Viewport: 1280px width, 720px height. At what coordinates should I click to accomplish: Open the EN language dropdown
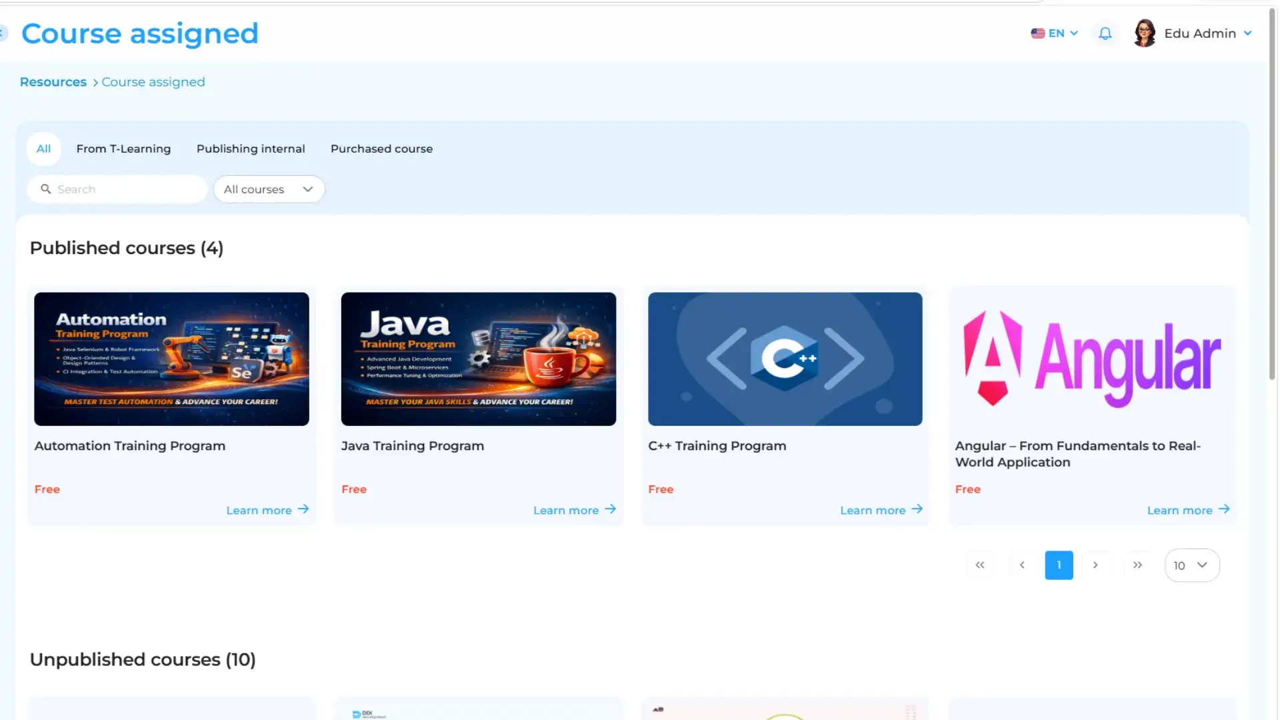[x=1054, y=33]
